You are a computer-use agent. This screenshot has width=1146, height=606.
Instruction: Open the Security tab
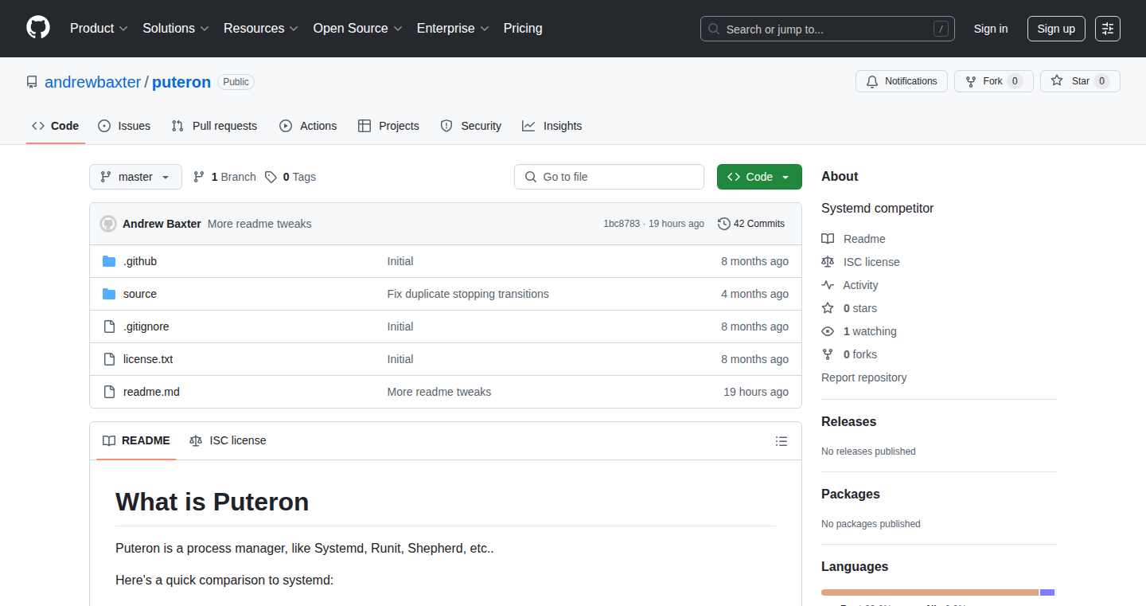[471, 126]
